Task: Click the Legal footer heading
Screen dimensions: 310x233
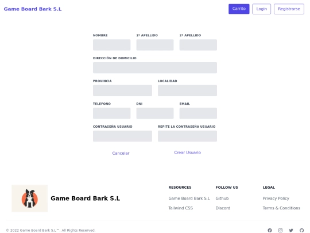Action: 269,188
